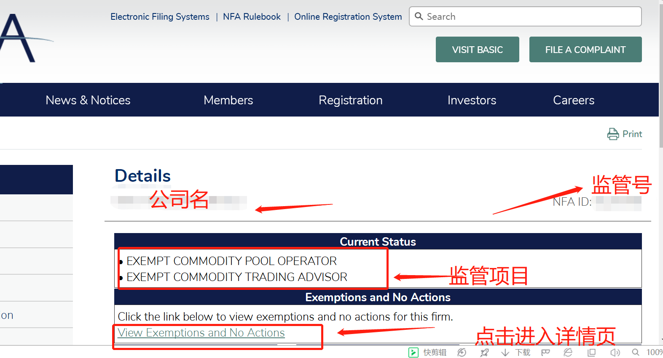Viewport: 663px width, 358px height.
Task: Click the rocket speed-up icon in status bar
Action: point(485,353)
